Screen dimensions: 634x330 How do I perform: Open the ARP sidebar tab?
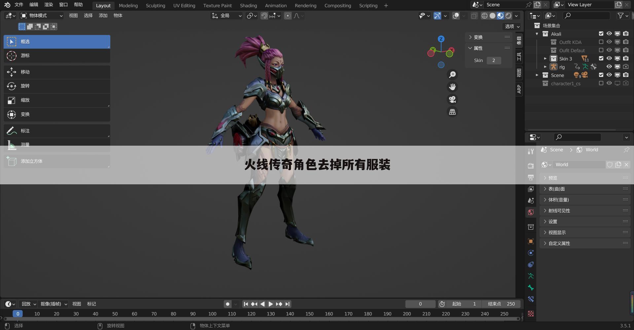tap(519, 89)
